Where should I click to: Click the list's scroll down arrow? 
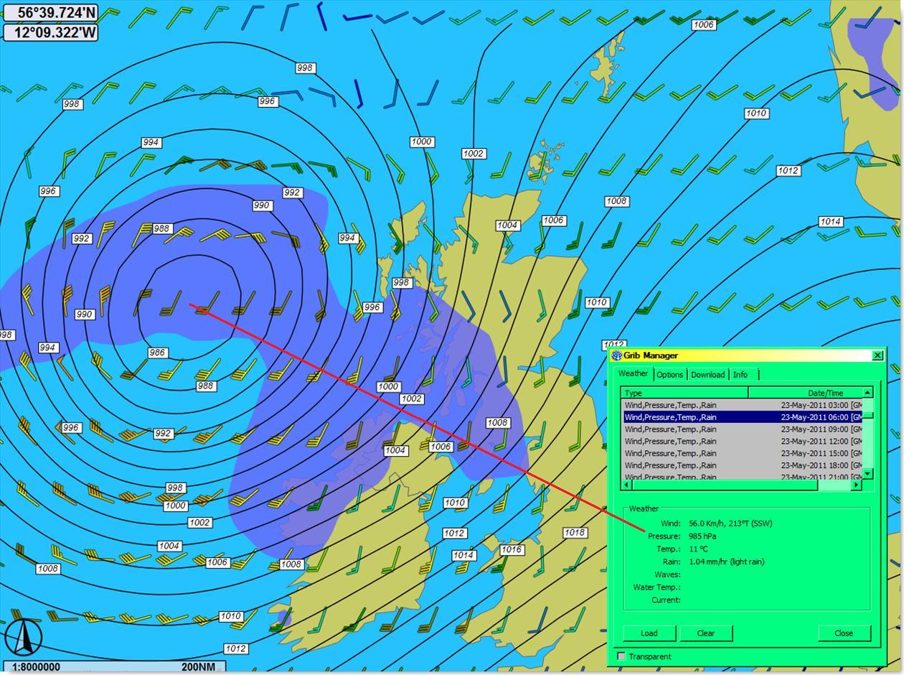tap(867, 473)
